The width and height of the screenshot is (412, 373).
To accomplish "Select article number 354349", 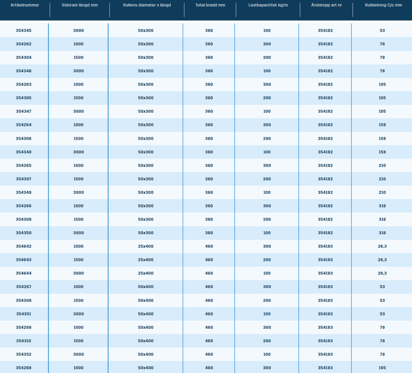I will pyautogui.click(x=24, y=192).
